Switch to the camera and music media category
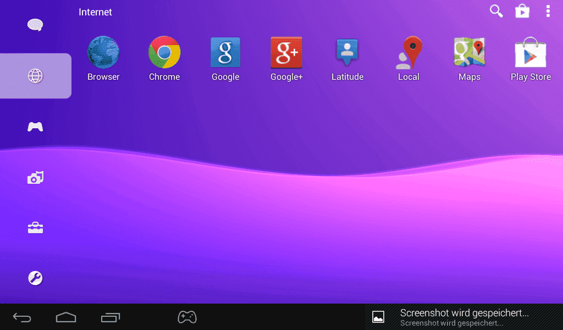This screenshot has height=330, width=563. (35, 178)
